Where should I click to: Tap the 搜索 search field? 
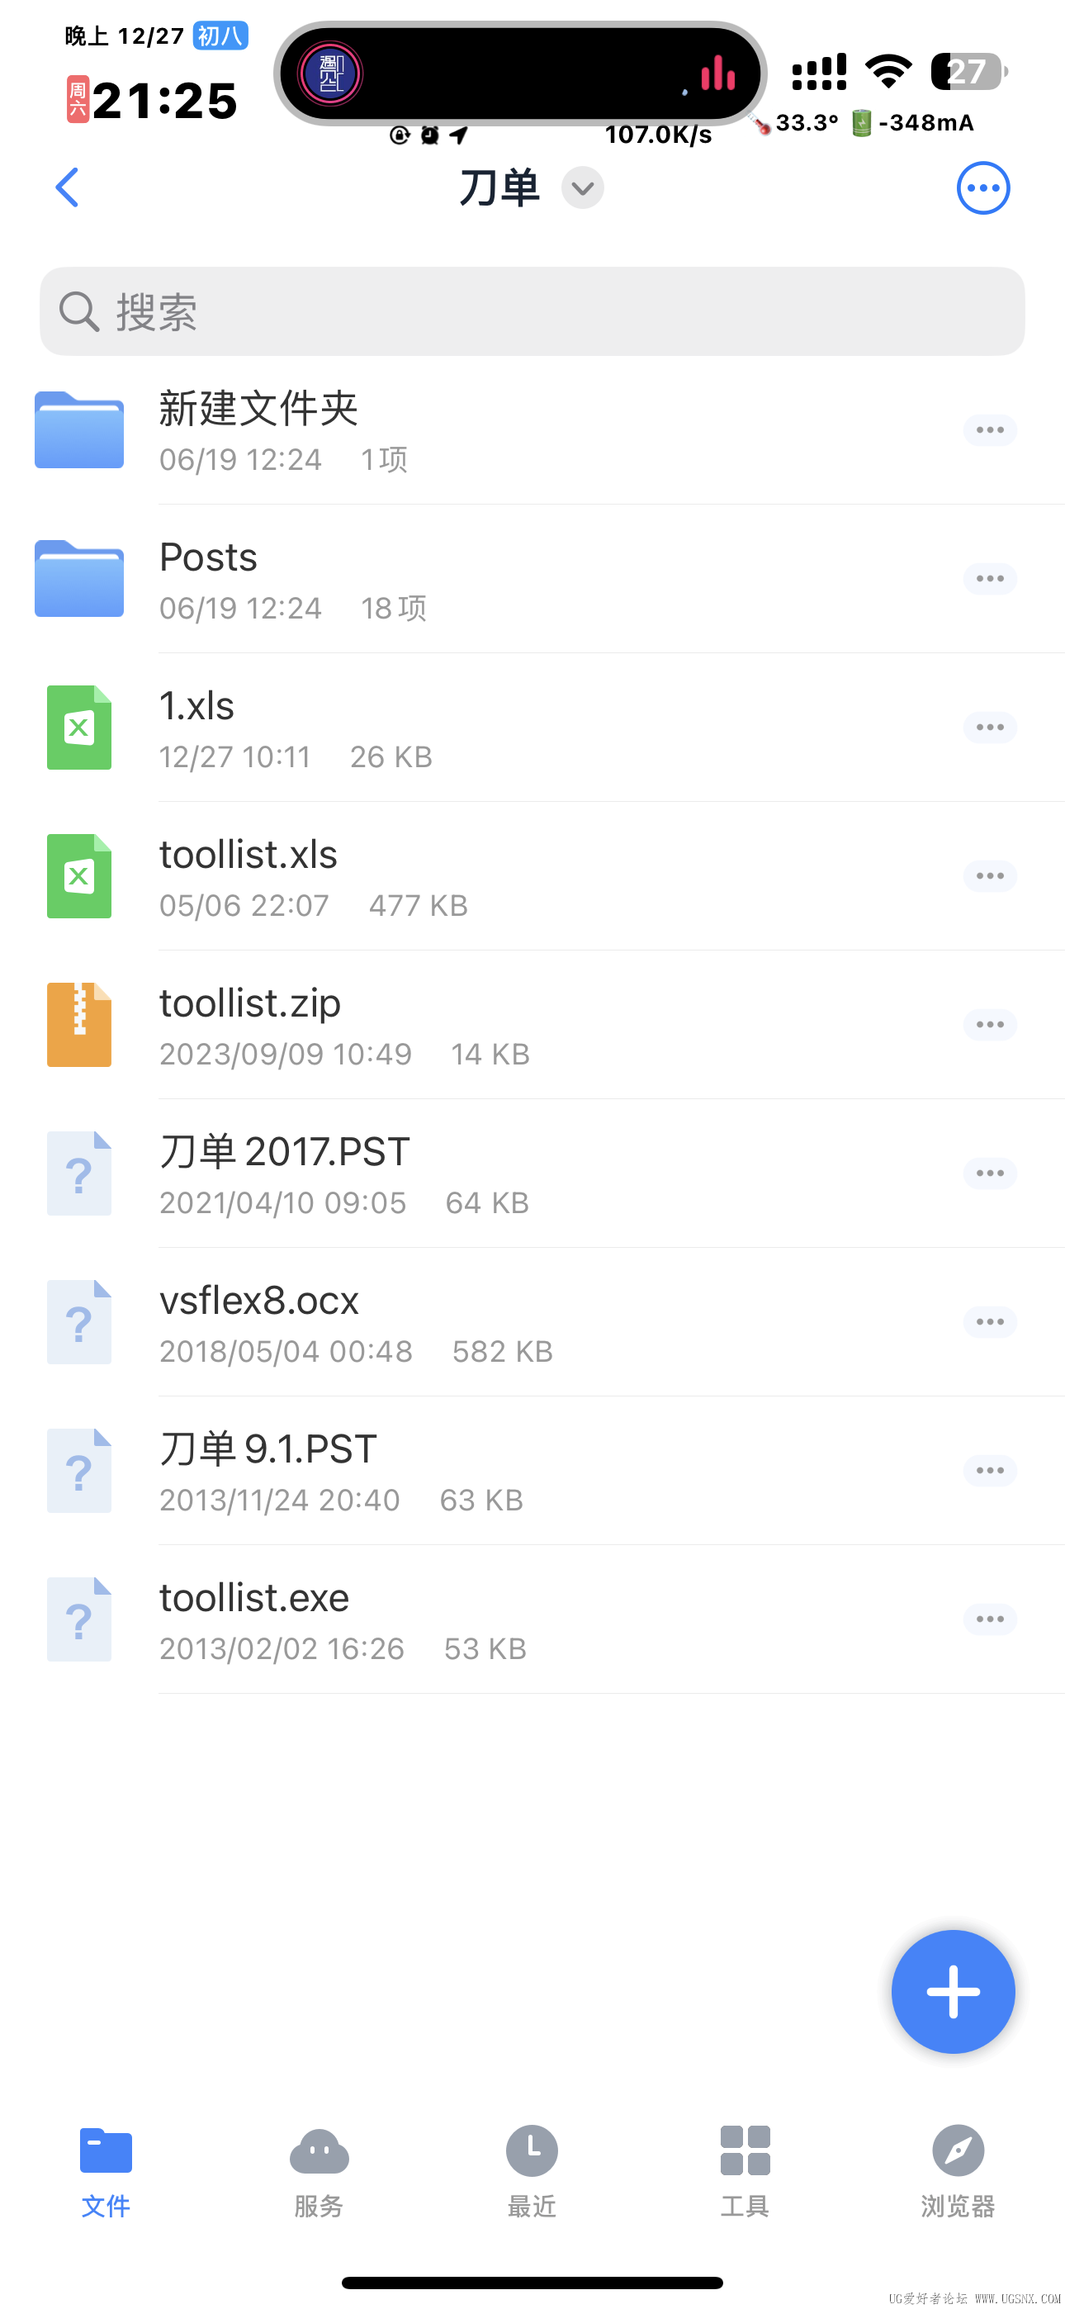pyautogui.click(x=532, y=311)
